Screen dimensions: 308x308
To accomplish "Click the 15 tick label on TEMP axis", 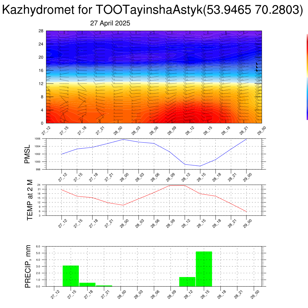I will [39, 198].
